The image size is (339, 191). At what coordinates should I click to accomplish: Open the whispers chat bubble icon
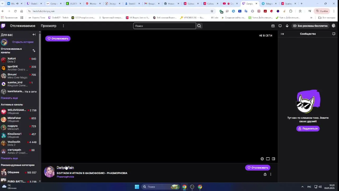pos(280,26)
